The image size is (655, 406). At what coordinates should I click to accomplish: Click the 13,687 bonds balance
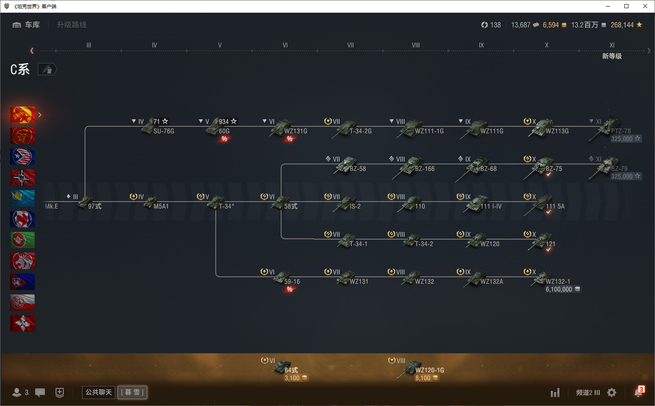coord(525,25)
